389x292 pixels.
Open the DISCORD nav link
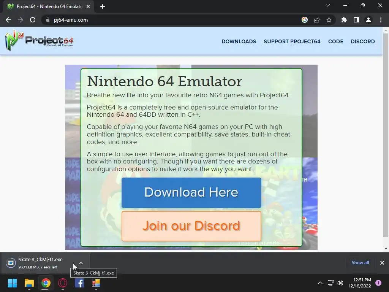(363, 41)
